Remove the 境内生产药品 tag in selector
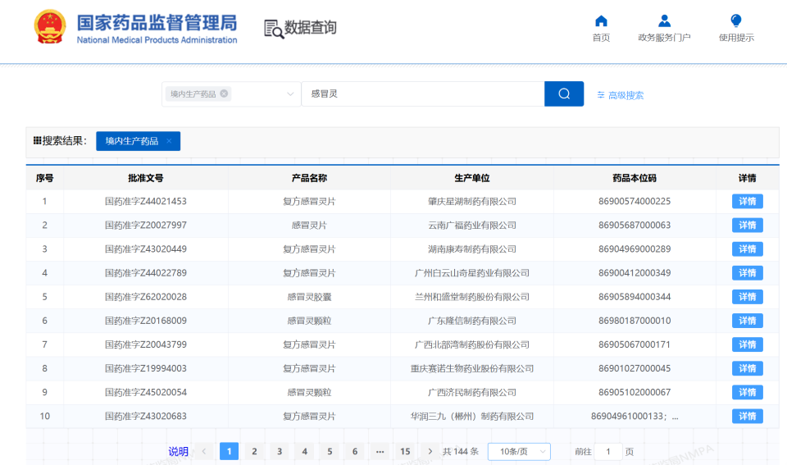Viewport: 787px width, 465px height. click(x=224, y=93)
